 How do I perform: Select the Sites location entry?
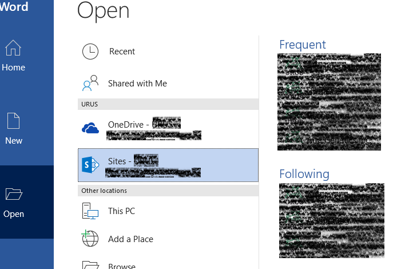168,165
